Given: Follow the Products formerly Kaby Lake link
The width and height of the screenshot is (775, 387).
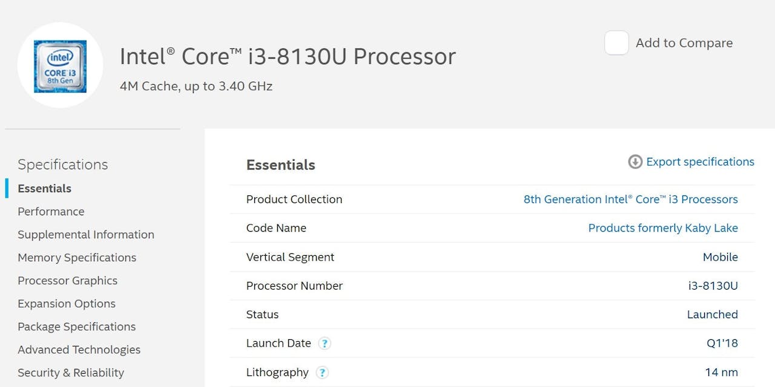Looking at the screenshot, I should pyautogui.click(x=663, y=228).
